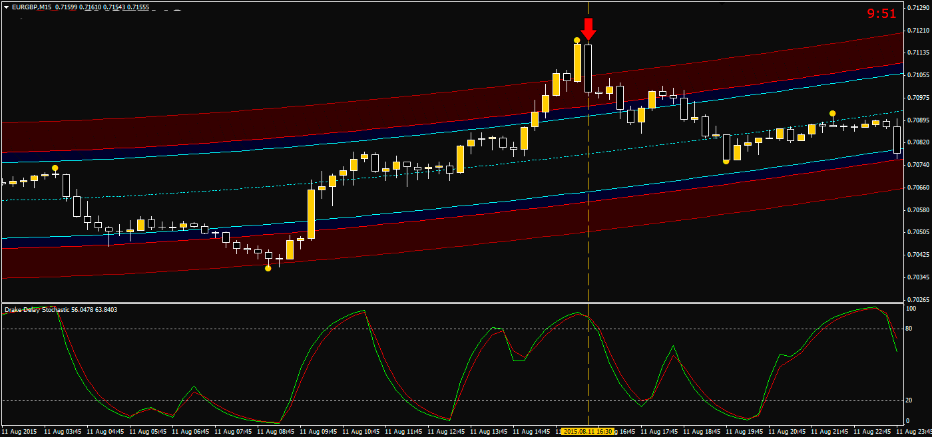
Task: Click the 11 Aug 08:45 time axis label
Action: [280, 432]
